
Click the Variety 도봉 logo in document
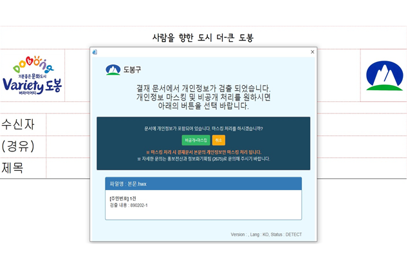click(32, 75)
